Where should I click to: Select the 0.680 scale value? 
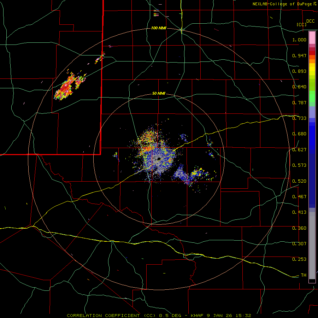[299, 134]
